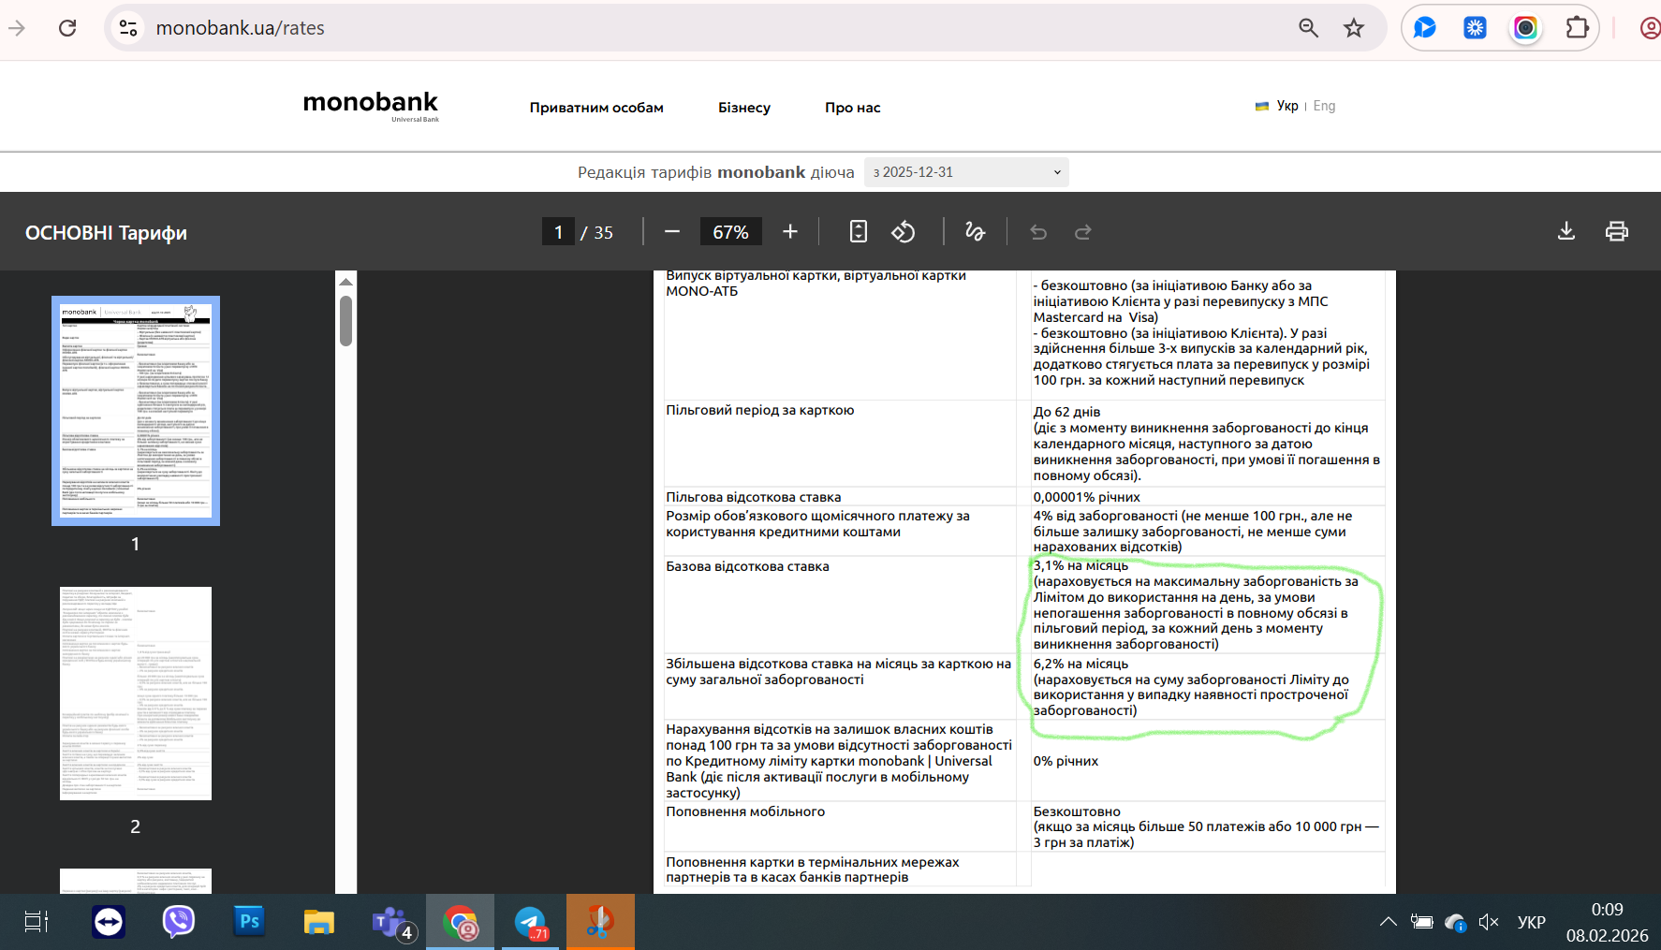Click the '6,2% на місяць' value
Screen dimensions: 1661x950
[x=1080, y=664]
